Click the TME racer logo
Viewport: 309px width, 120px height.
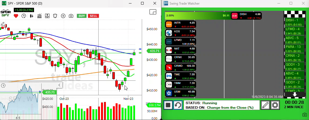[x=169, y=76]
